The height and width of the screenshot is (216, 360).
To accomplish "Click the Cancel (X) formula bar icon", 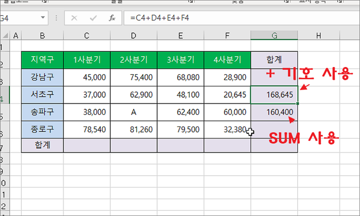I will coord(74,18).
